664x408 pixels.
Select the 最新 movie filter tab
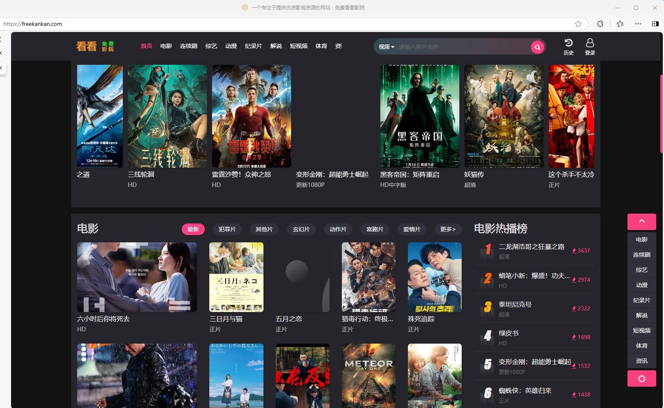pos(193,229)
